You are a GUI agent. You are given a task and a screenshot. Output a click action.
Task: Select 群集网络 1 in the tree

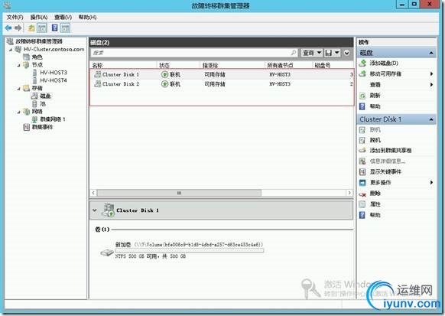[53, 119]
